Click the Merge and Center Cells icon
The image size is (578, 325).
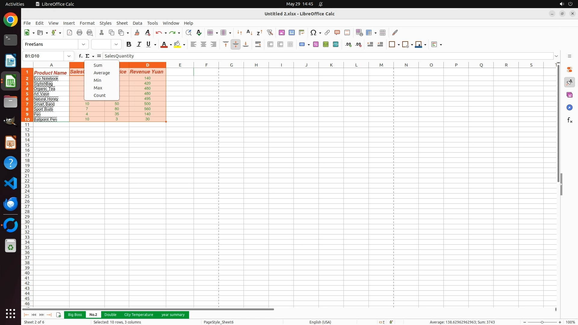[270, 45]
